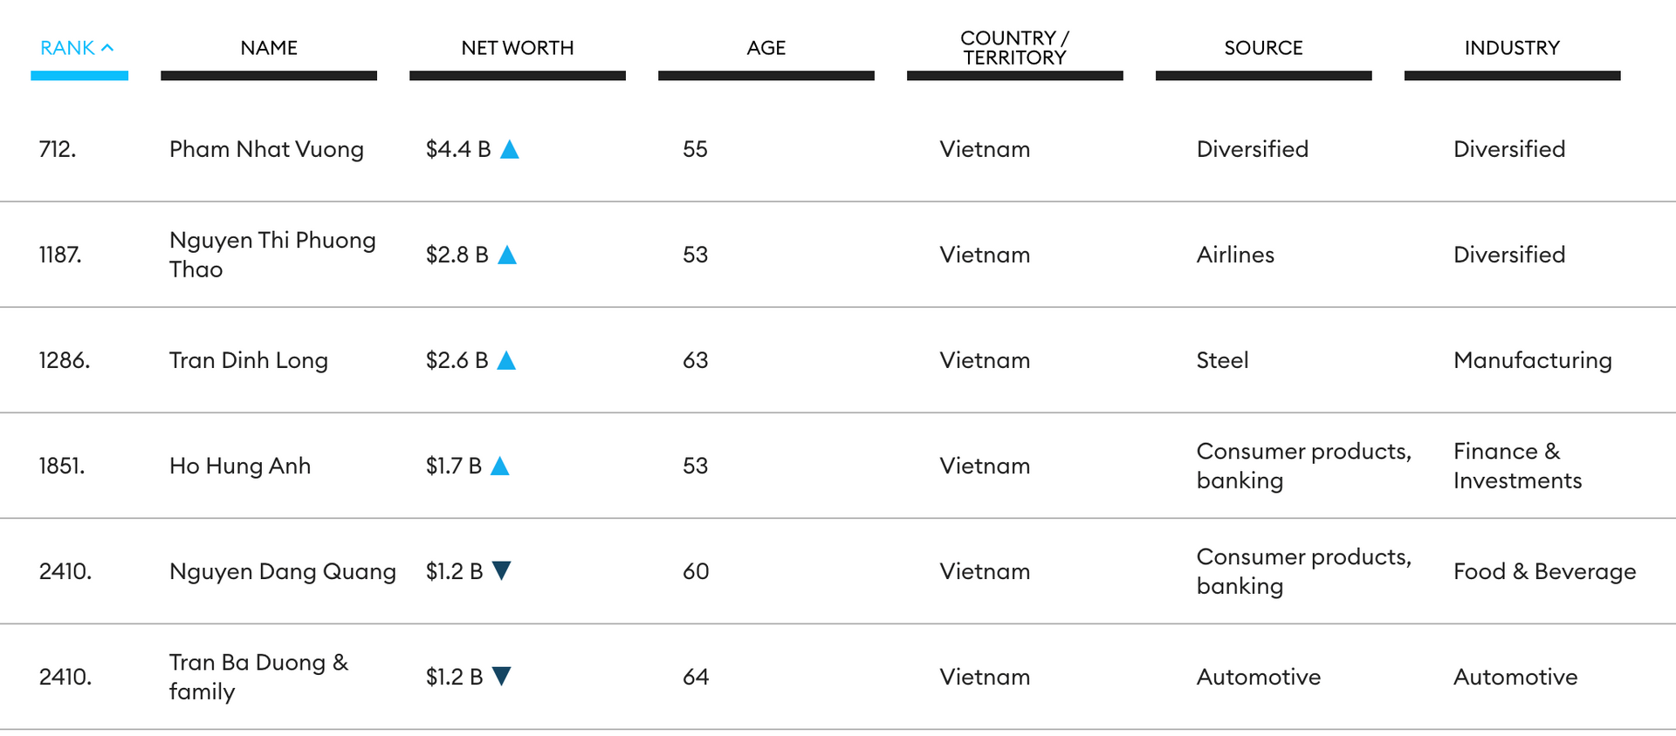Viewport: 1676px width, 736px height.
Task: Sort the table by SOURCE column
Action: [1263, 48]
